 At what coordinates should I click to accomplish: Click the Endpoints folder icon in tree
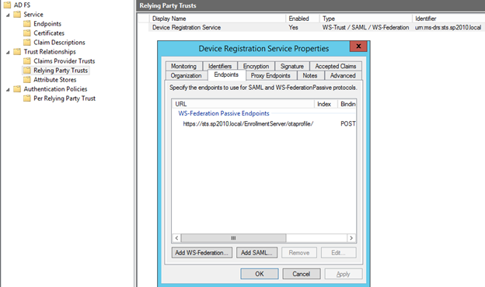tap(27, 24)
